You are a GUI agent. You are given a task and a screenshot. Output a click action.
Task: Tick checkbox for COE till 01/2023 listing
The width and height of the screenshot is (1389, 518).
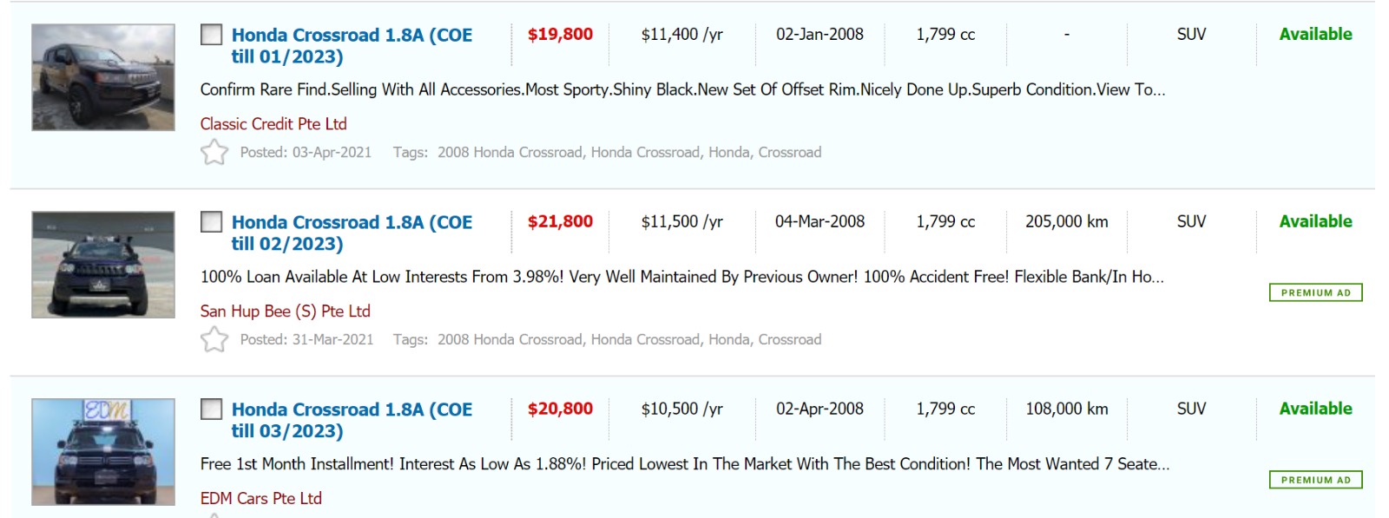211,35
